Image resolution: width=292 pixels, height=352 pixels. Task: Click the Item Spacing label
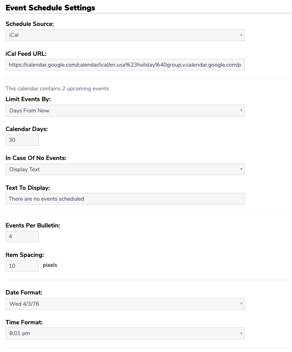[25, 255]
